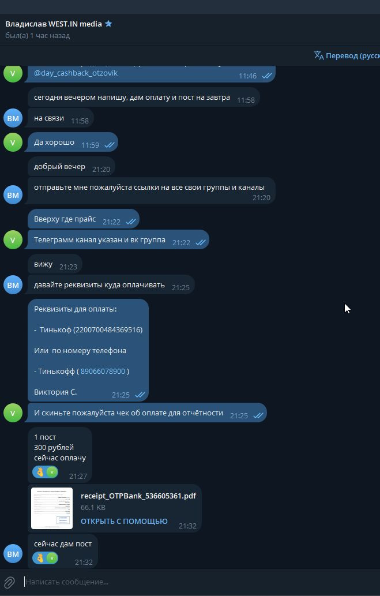This screenshot has height=596, width=380.
Task: Click the star badge next to contact name
Action: pos(108,24)
